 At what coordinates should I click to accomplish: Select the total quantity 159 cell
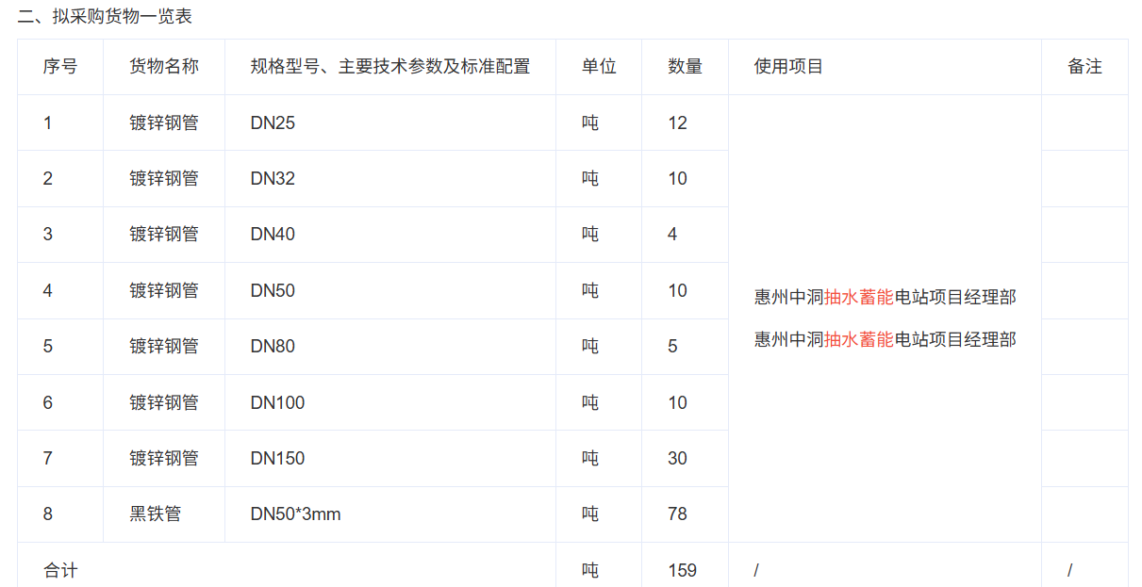[682, 571]
